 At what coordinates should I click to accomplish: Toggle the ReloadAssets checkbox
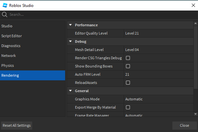point(128,83)
